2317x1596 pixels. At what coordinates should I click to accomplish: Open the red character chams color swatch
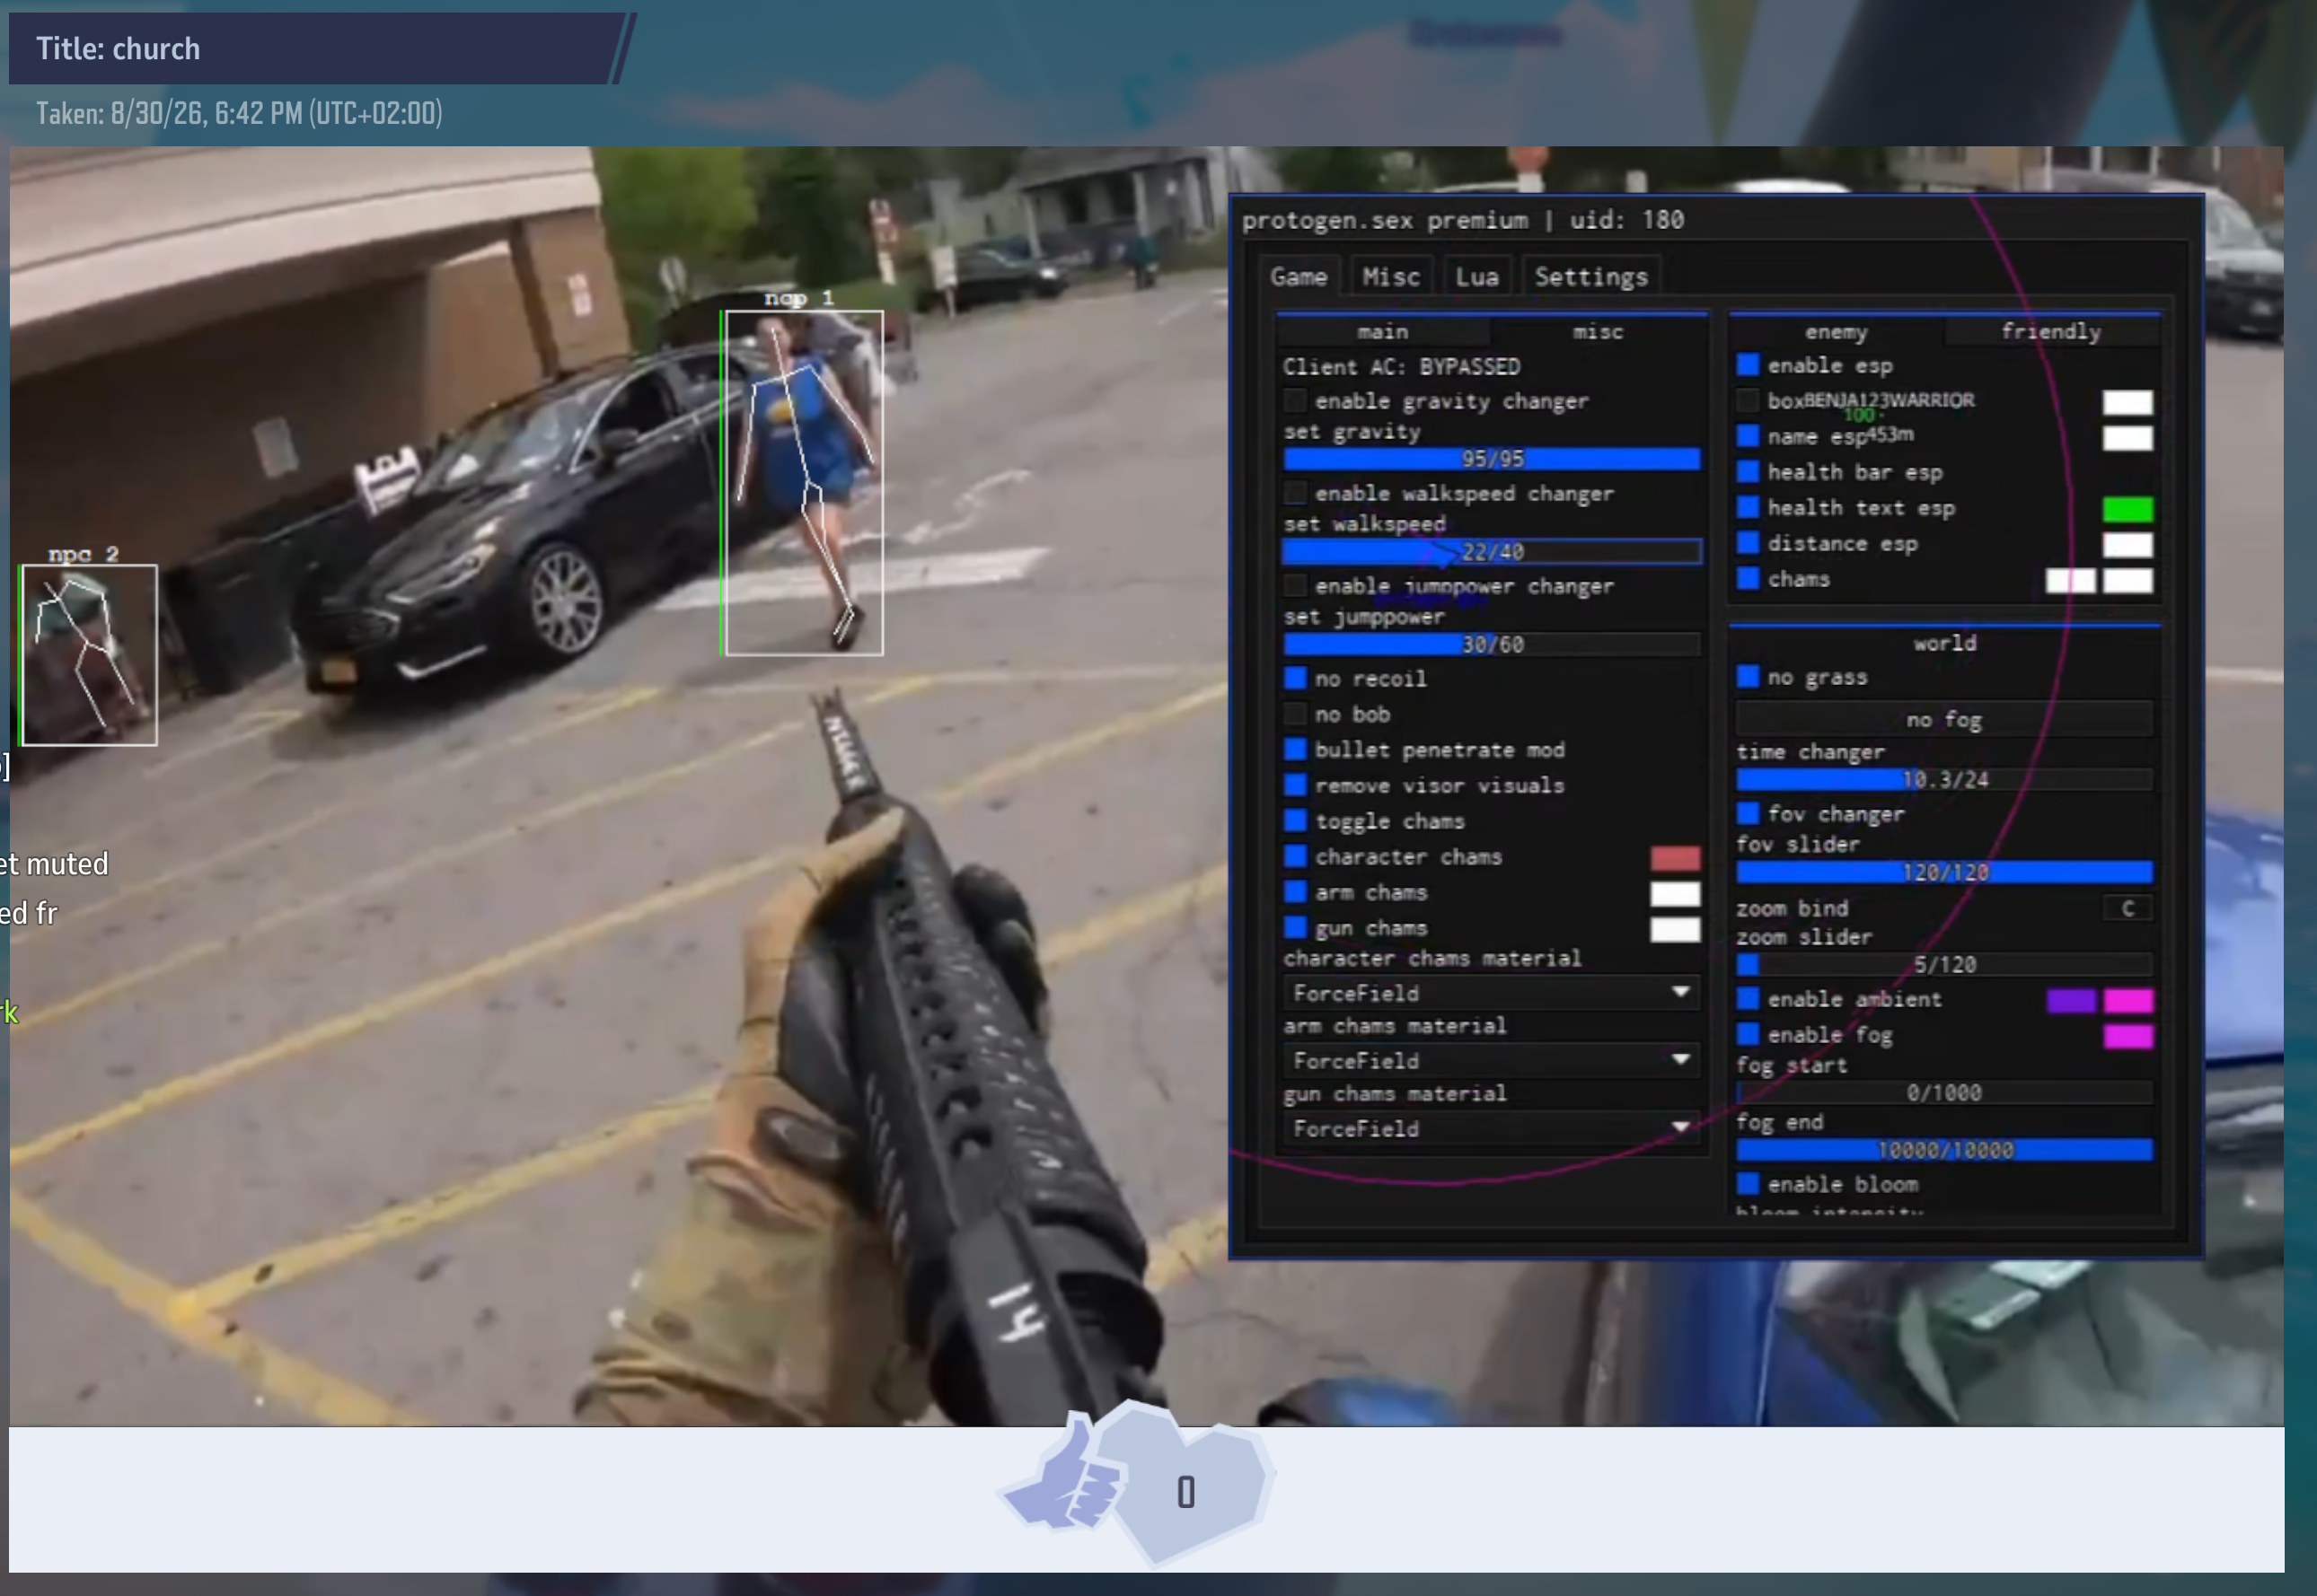tap(1675, 858)
